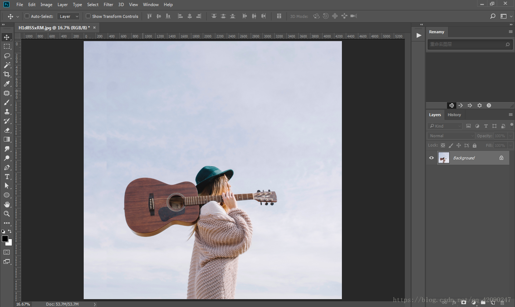Reset default foreground and background colors
The width and height of the screenshot is (515, 307).
(3, 232)
